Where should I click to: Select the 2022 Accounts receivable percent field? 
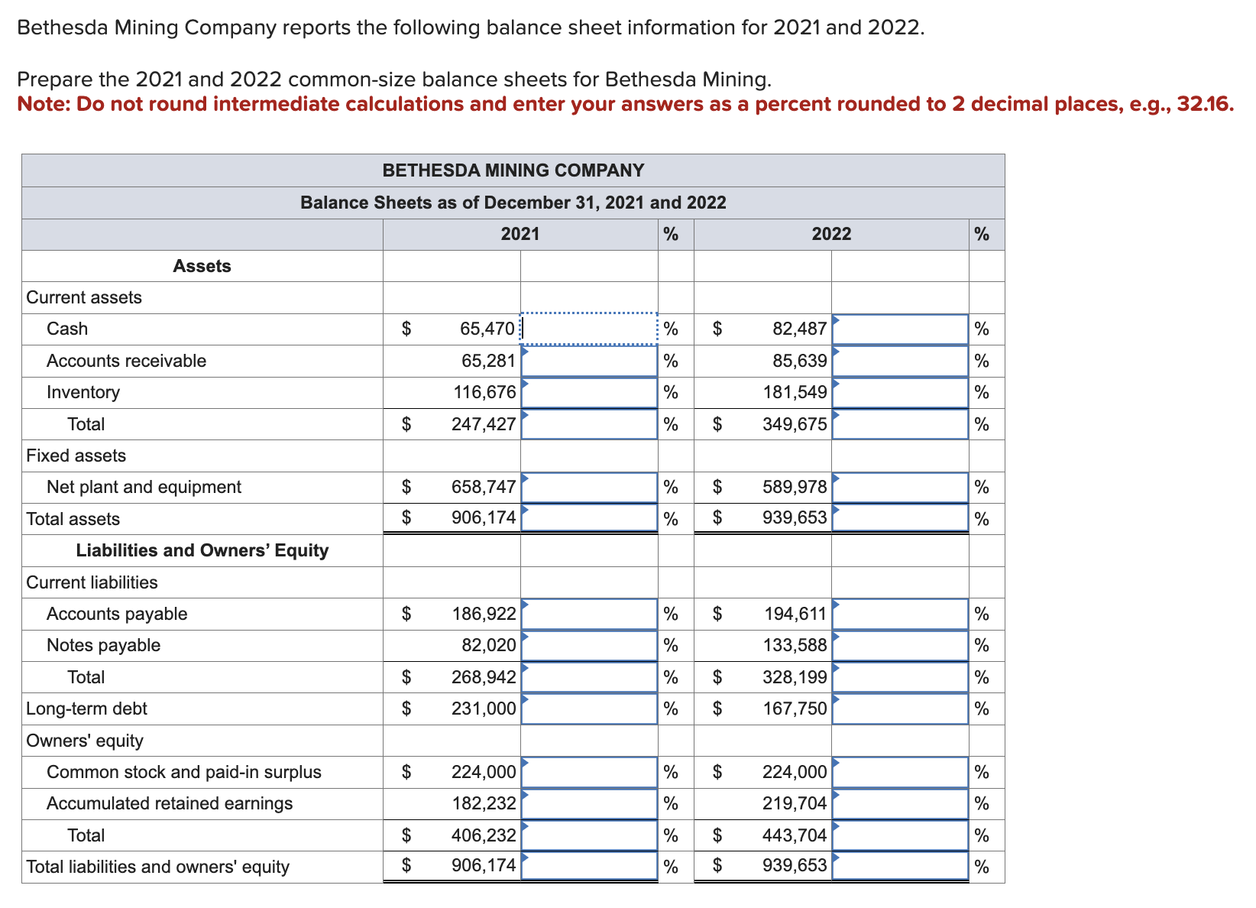point(900,361)
